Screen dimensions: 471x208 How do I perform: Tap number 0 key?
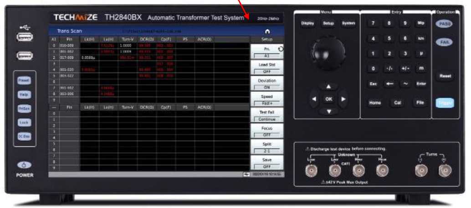373,69
